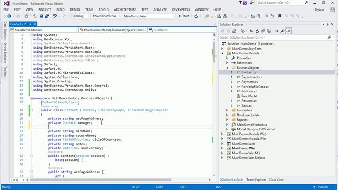Click the Pending Changes Filter icon

click(x=242, y=31)
